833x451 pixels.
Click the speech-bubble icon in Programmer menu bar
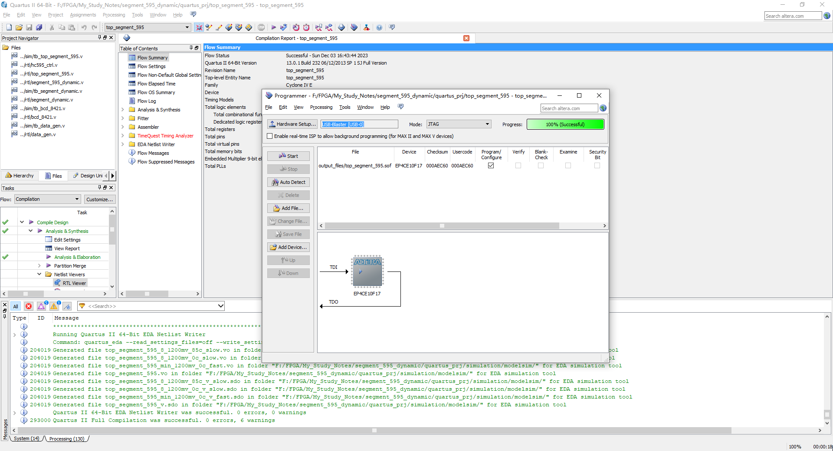(400, 107)
